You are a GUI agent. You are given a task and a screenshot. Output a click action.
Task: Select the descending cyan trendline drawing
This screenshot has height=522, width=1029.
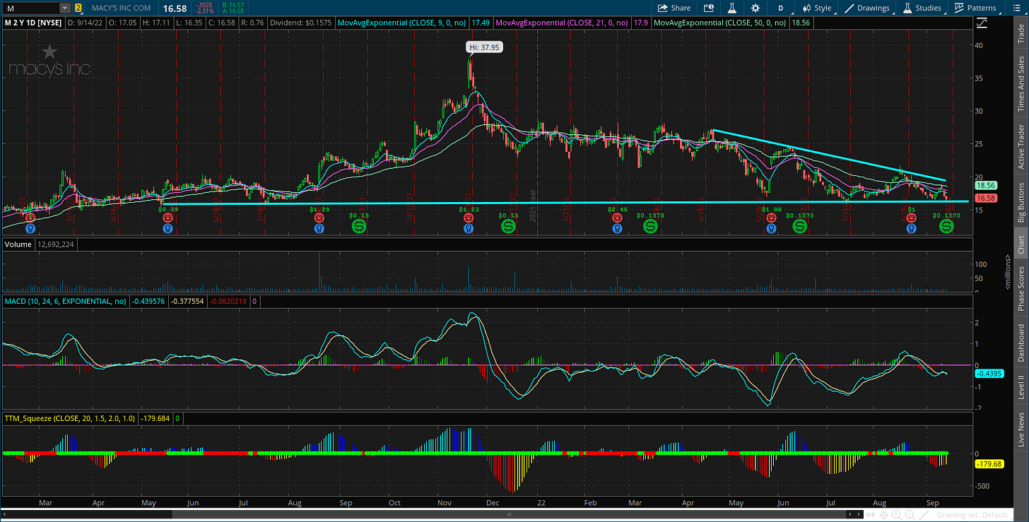[x=829, y=155]
